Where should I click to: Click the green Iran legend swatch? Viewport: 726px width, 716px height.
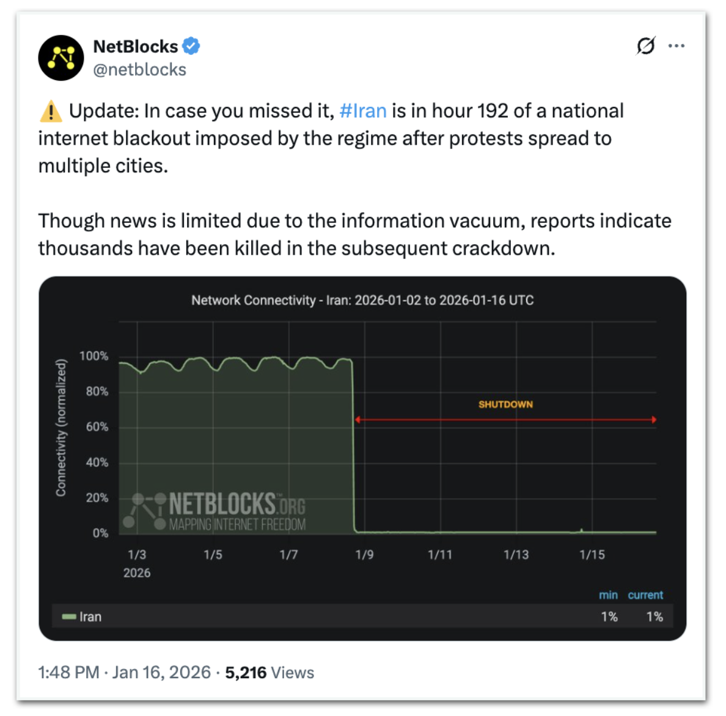click(68, 617)
